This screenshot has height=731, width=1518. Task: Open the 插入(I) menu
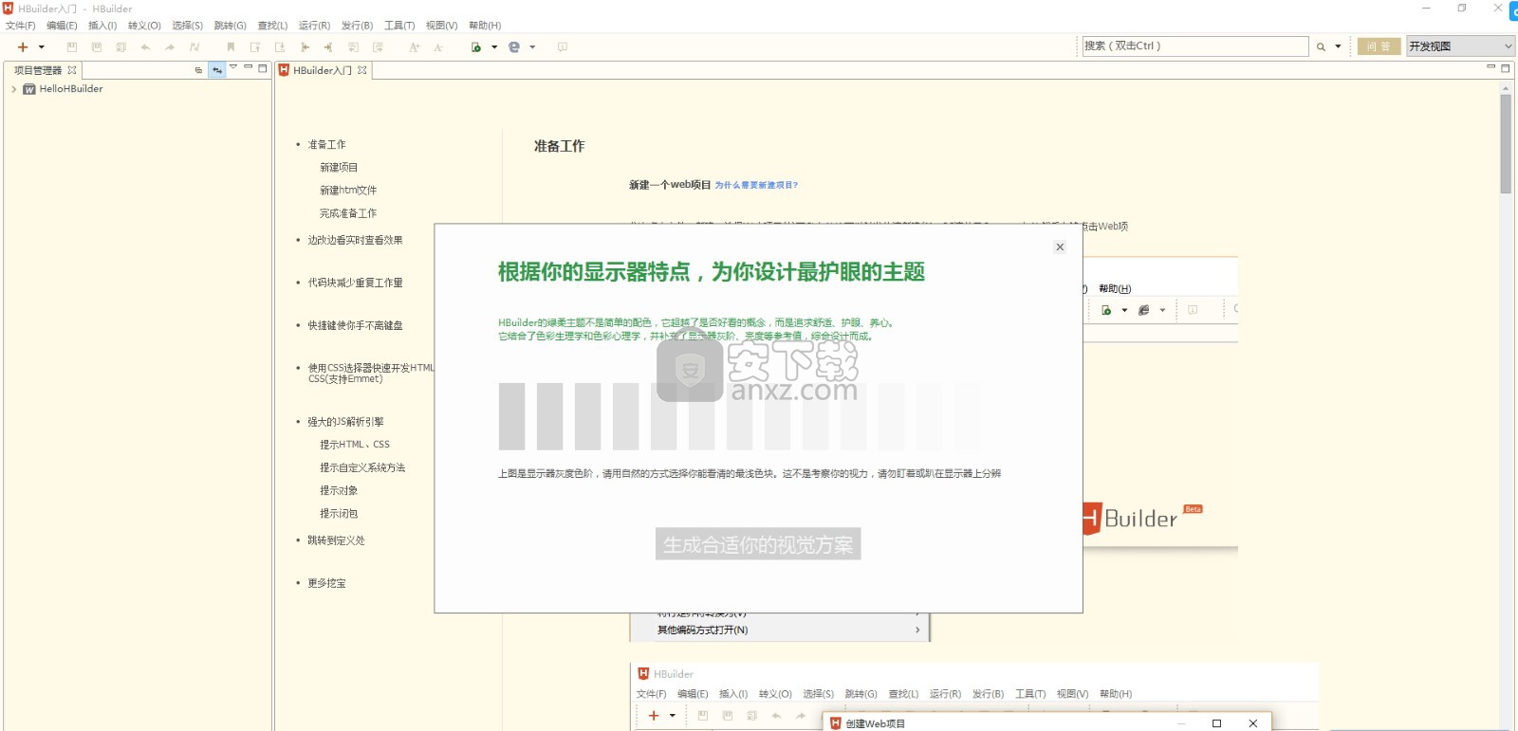[102, 26]
